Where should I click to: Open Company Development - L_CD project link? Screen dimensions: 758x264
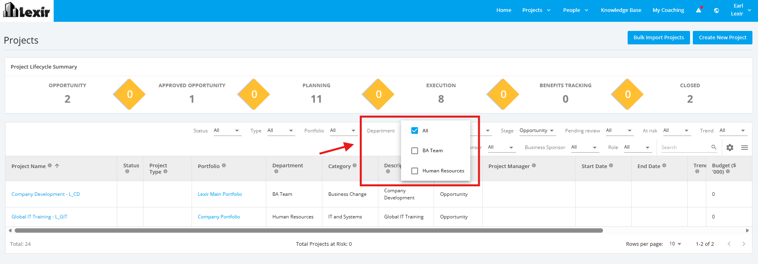click(x=46, y=194)
